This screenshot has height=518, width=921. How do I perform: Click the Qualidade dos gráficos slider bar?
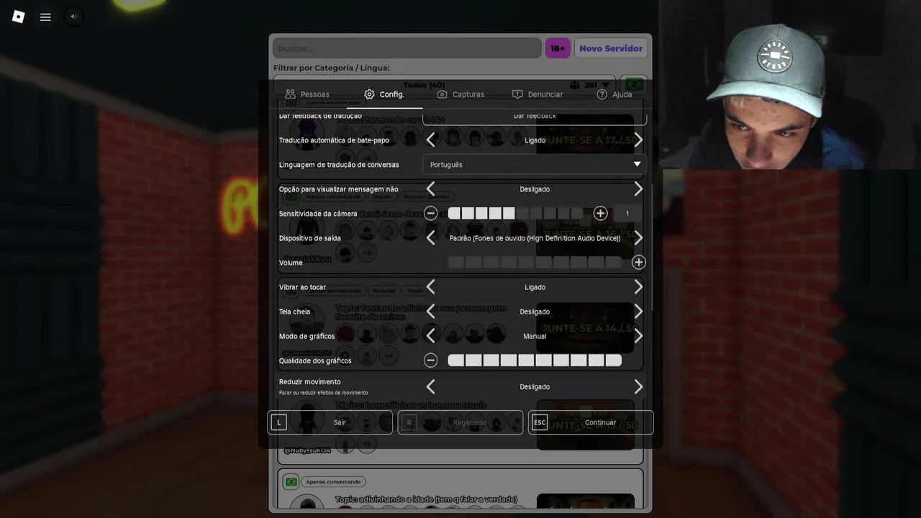(535, 360)
